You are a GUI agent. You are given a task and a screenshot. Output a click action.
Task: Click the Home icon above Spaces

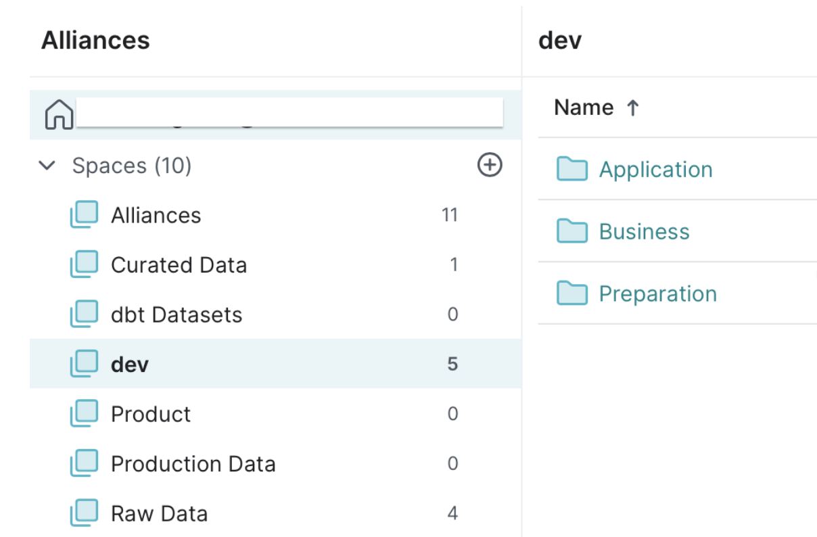point(60,114)
